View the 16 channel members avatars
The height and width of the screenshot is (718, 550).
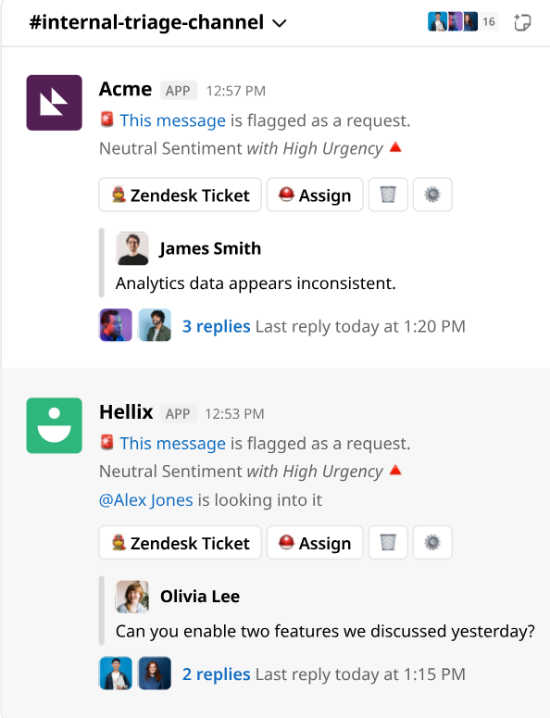tap(463, 21)
